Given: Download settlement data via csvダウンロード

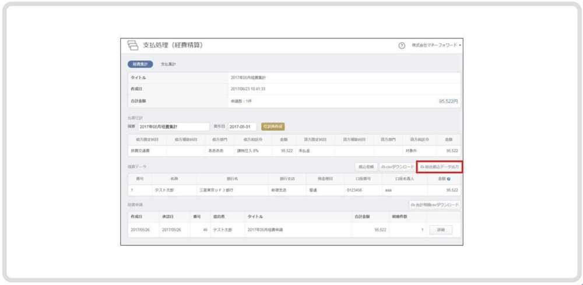Looking at the screenshot, I should coord(398,167).
